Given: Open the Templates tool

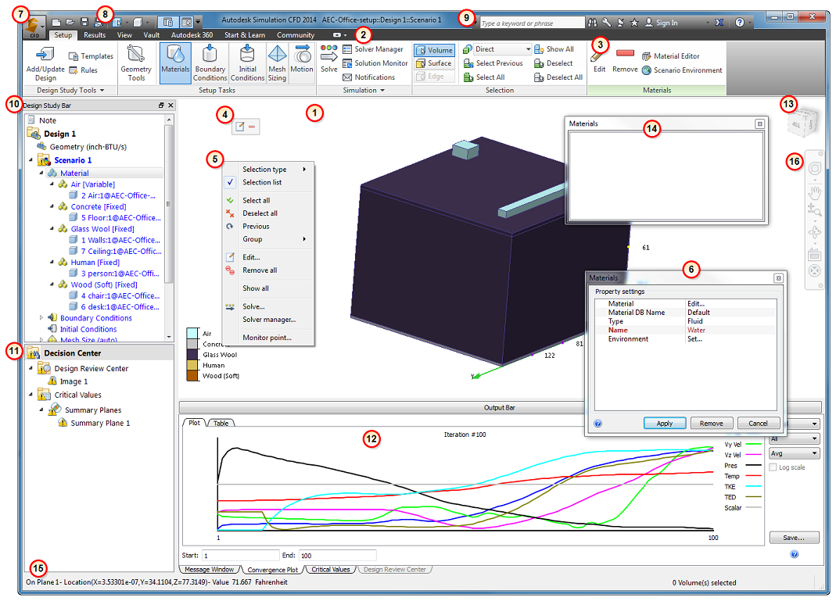Looking at the screenshot, I should pos(91,56).
